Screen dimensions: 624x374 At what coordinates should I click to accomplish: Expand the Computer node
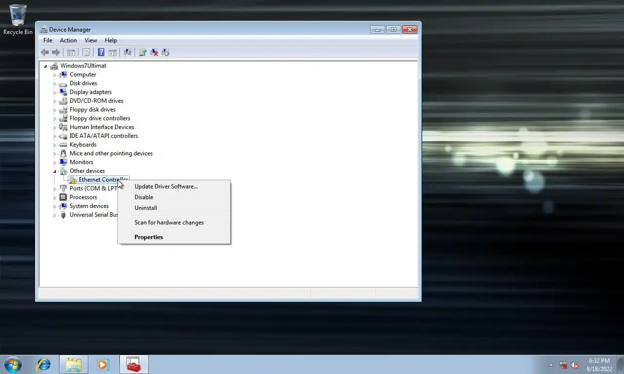point(55,75)
